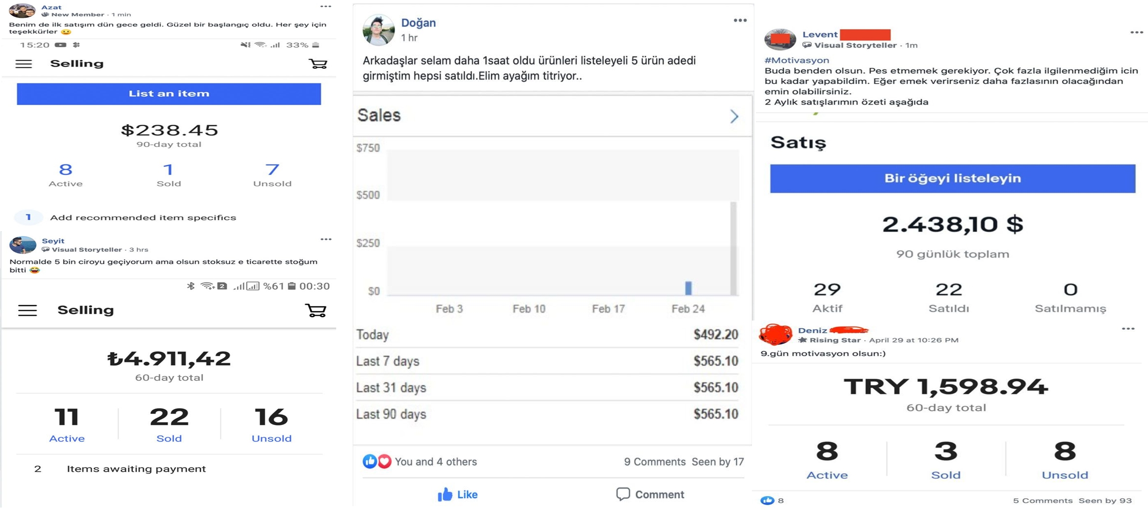1148x510 pixels.
Task: Open the cart icon in Seyit's Selling screen
Action: [316, 310]
